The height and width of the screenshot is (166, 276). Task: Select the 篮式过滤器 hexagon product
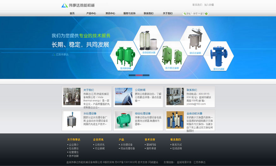coord(218,56)
